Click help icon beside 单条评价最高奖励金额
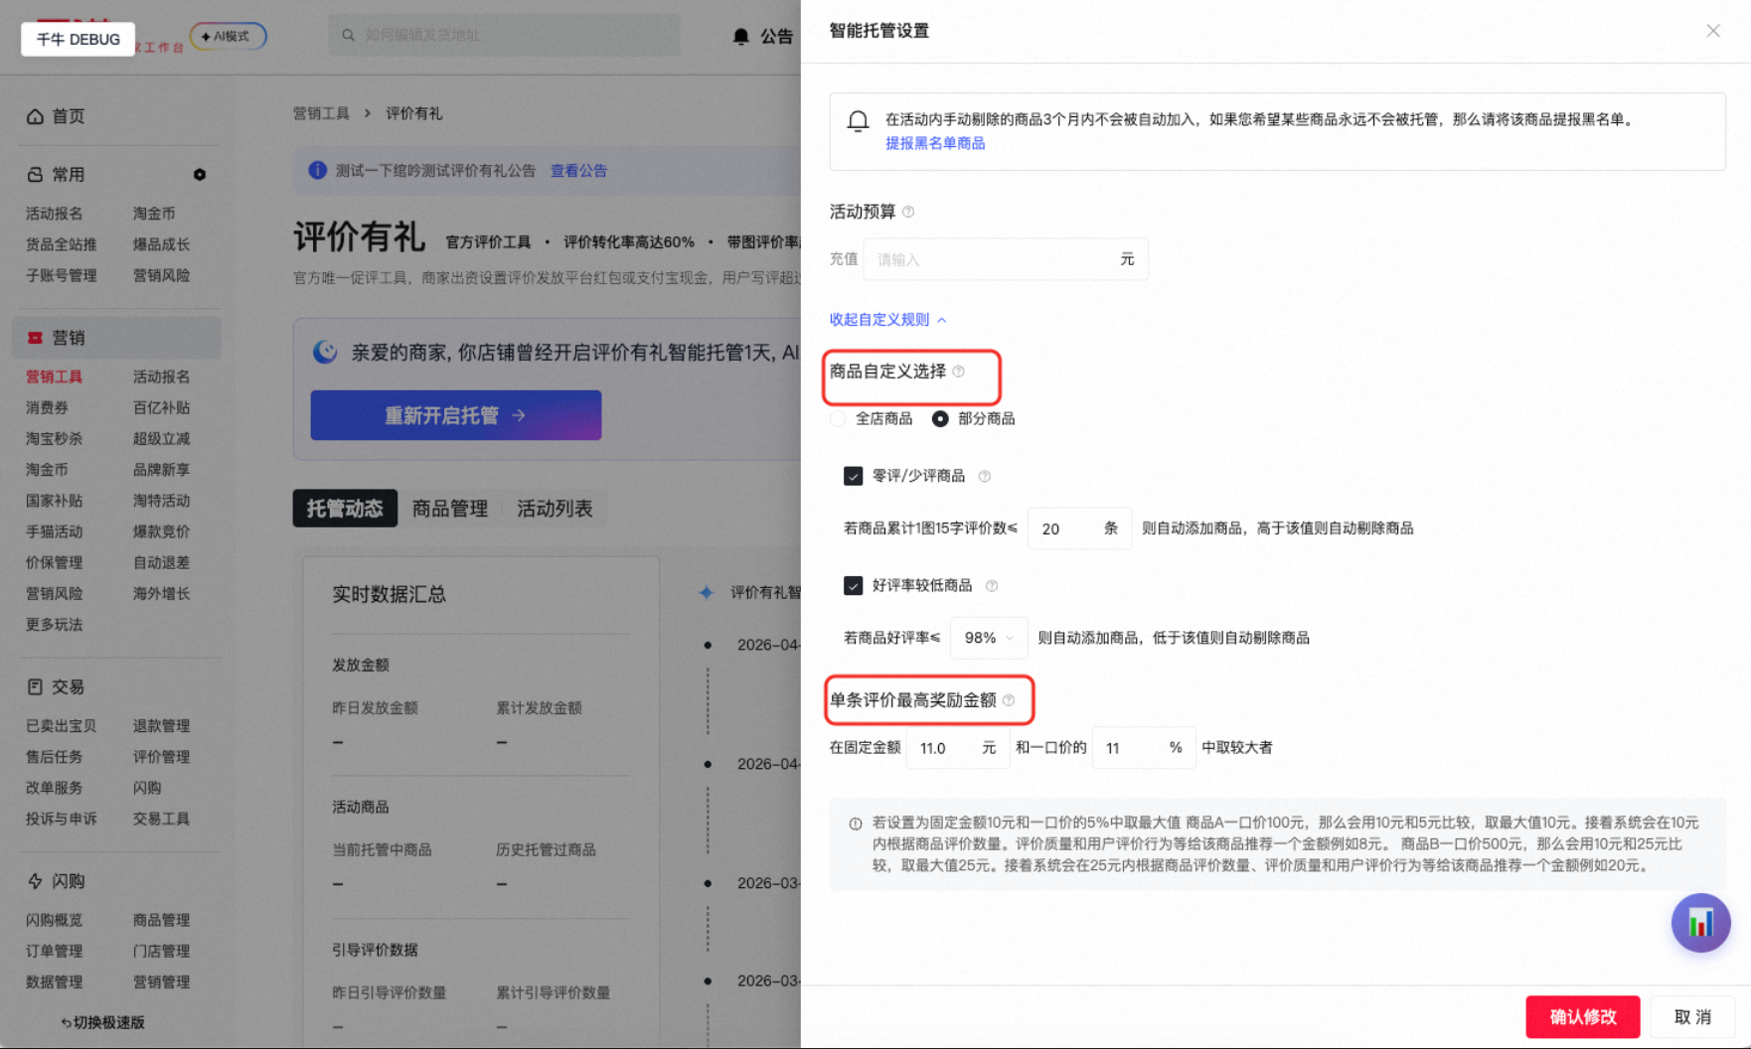1751x1049 pixels. point(1009,700)
